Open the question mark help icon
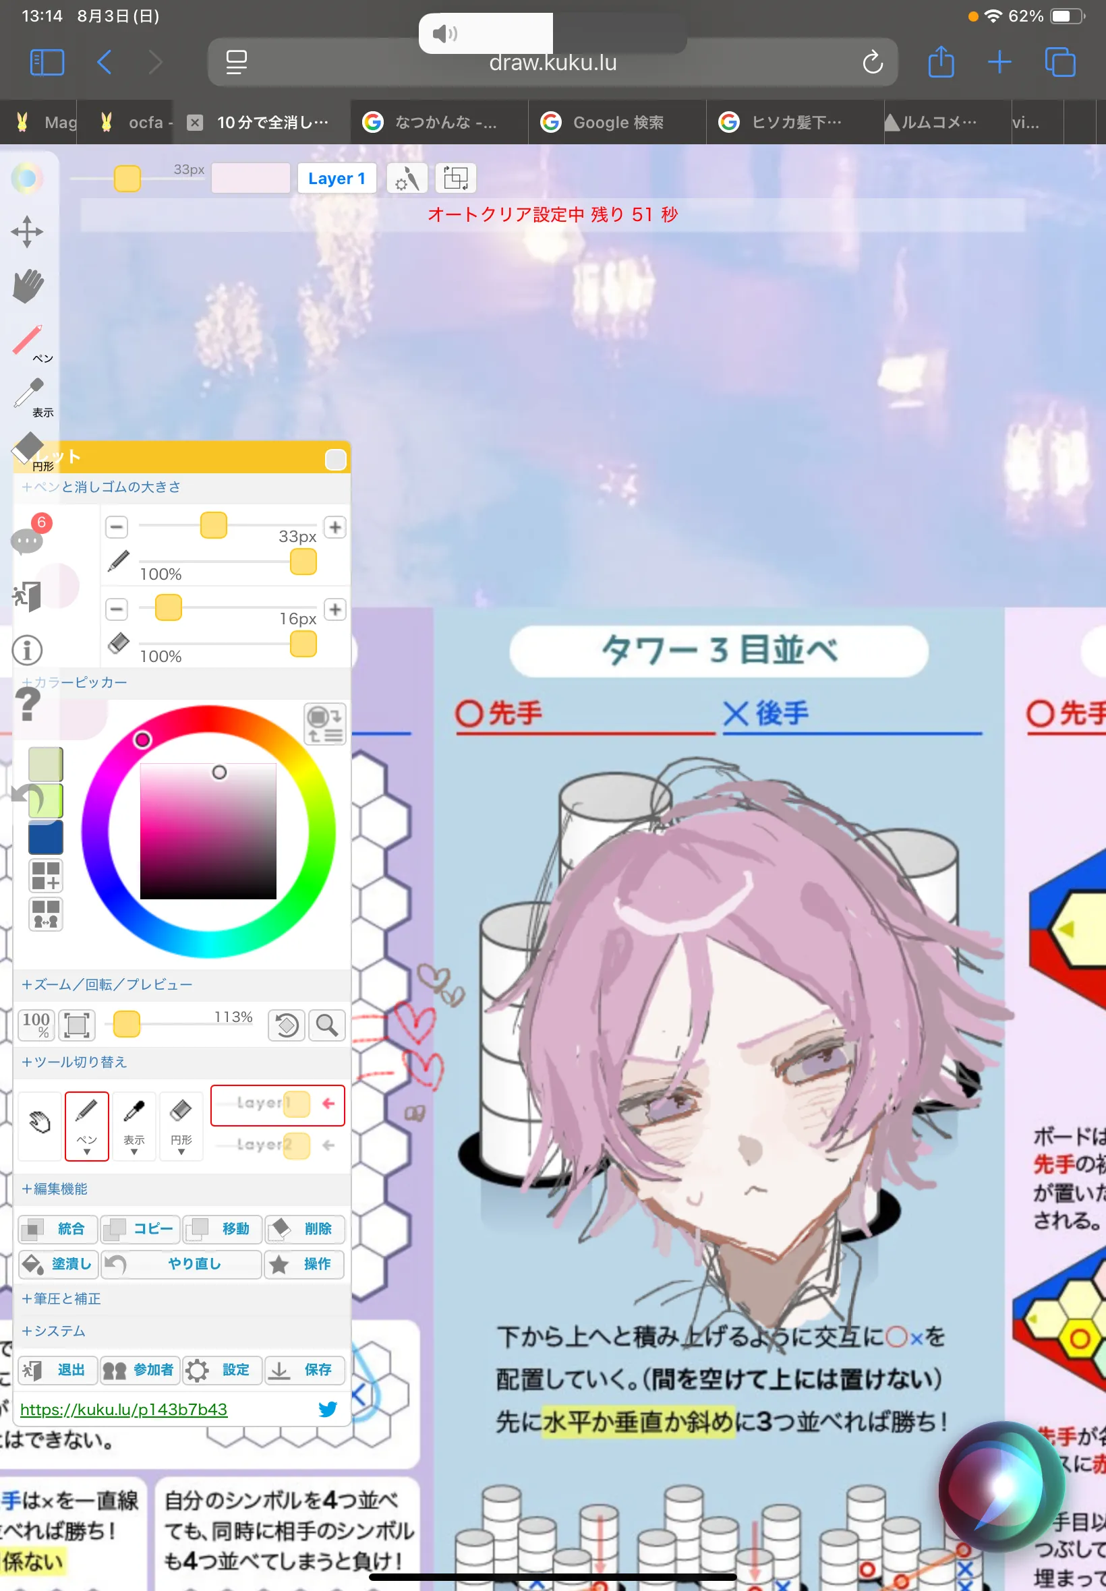The image size is (1106, 1591). [28, 704]
